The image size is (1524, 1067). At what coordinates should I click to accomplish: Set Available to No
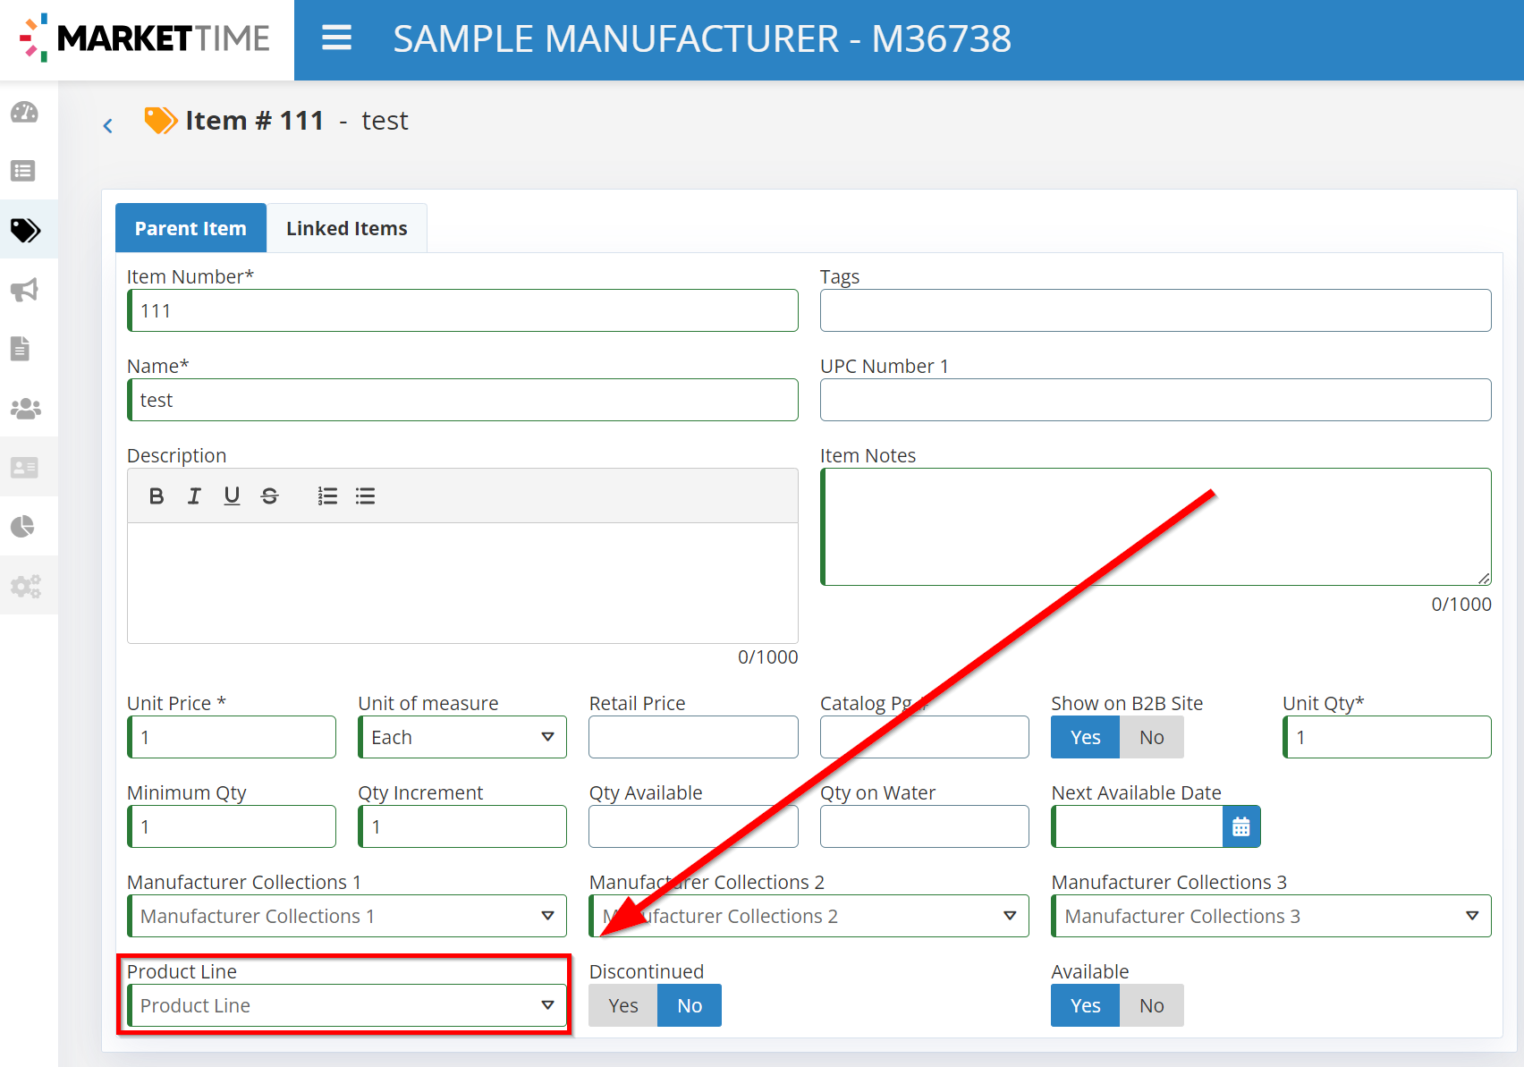point(1151,1006)
